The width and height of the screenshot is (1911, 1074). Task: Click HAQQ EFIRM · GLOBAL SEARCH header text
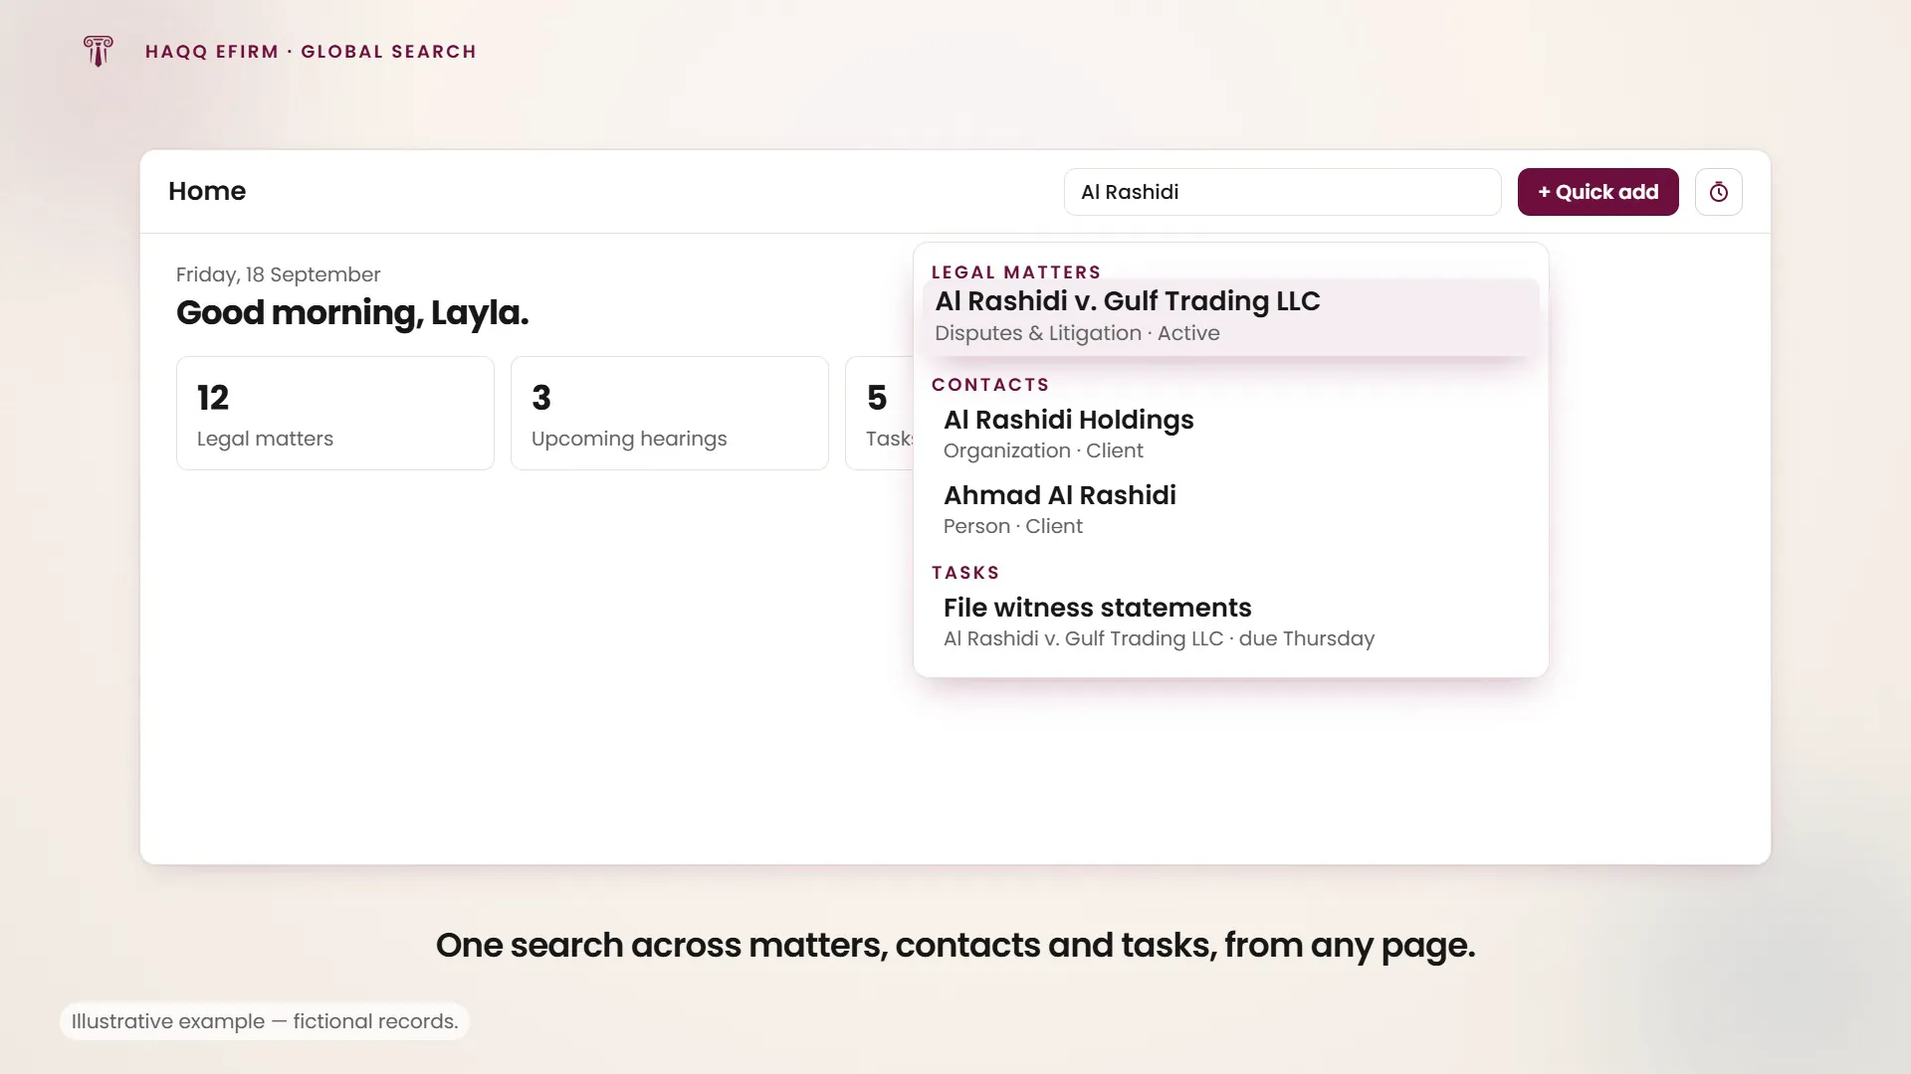click(x=311, y=52)
